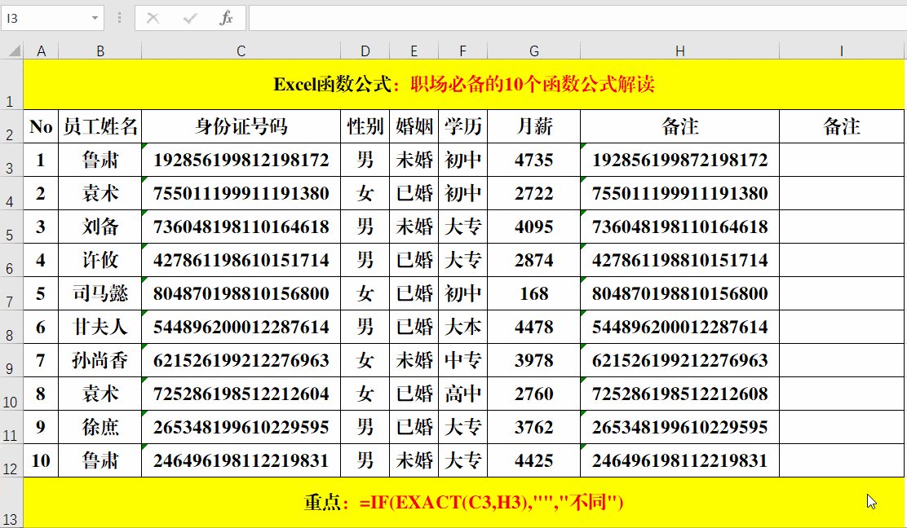This screenshot has height=528, width=907.
Task: Open the Name Box dropdown arrow
Action: (x=95, y=18)
